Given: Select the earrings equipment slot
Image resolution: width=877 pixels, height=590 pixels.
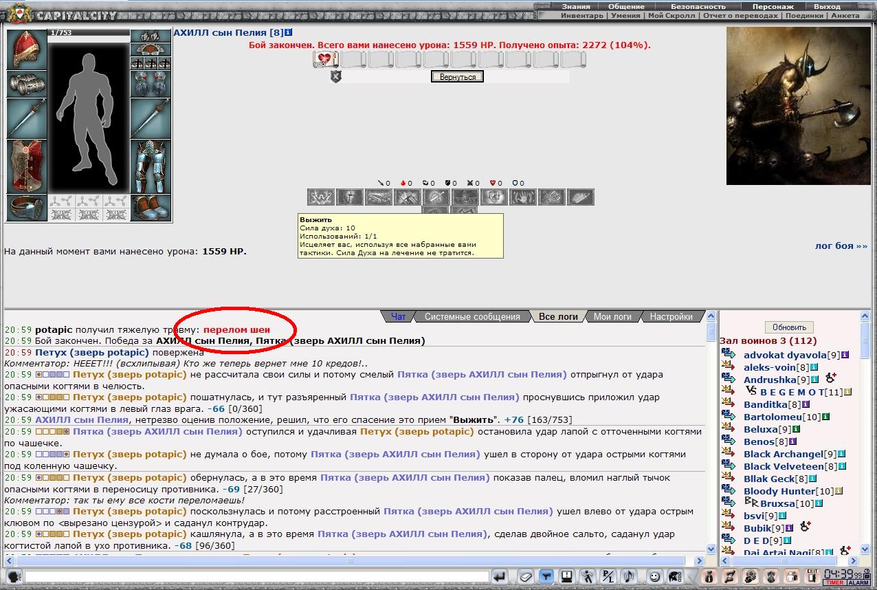Looking at the screenshot, I should 151,36.
